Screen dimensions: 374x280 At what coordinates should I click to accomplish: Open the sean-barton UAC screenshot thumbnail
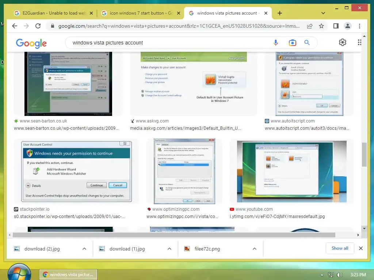click(x=68, y=84)
